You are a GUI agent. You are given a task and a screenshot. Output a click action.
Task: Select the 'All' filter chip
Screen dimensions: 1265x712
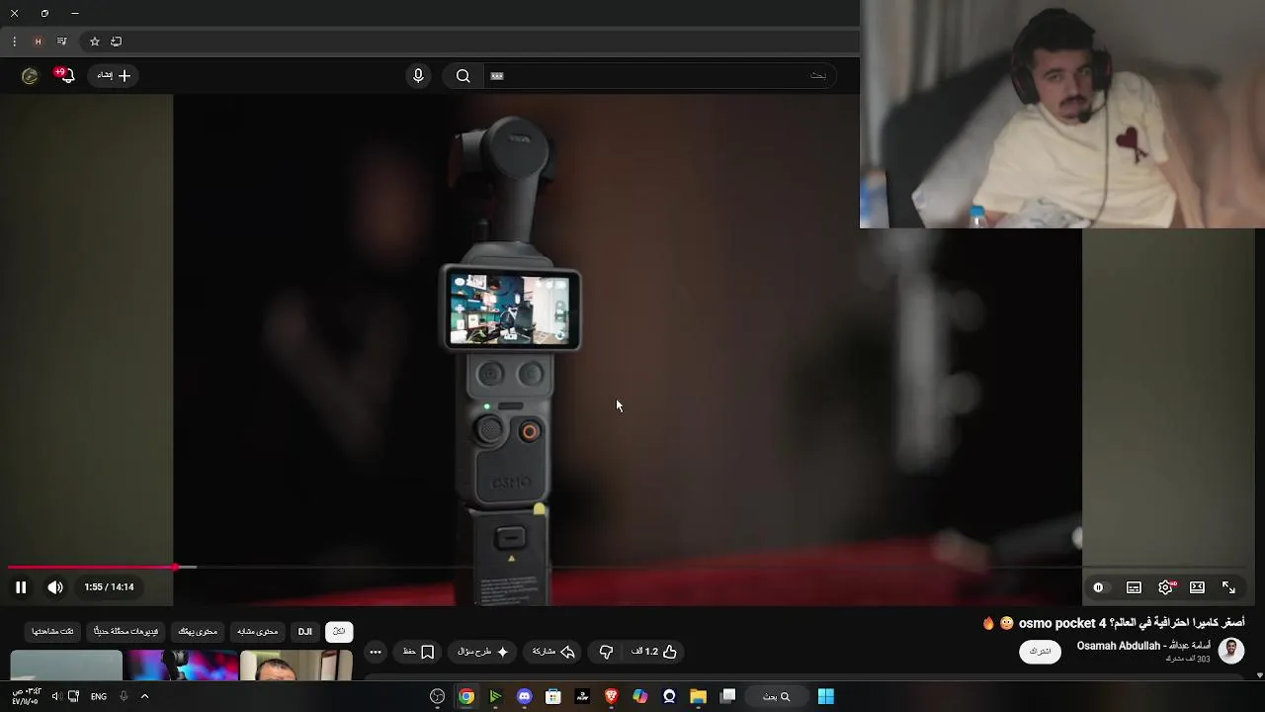coord(339,631)
